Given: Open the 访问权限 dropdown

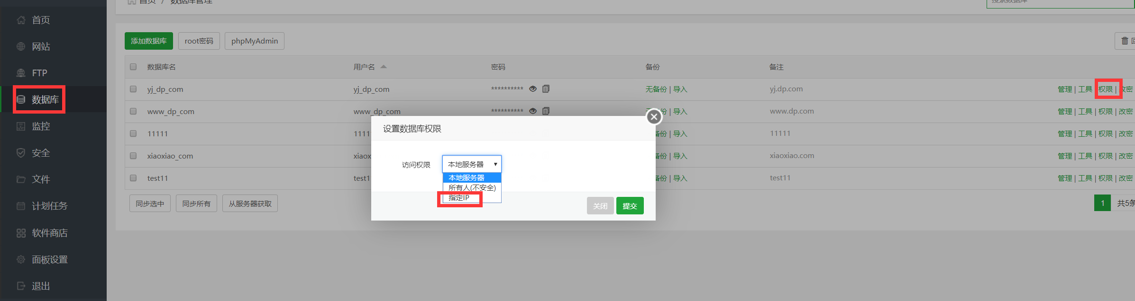Looking at the screenshot, I should coord(472,164).
